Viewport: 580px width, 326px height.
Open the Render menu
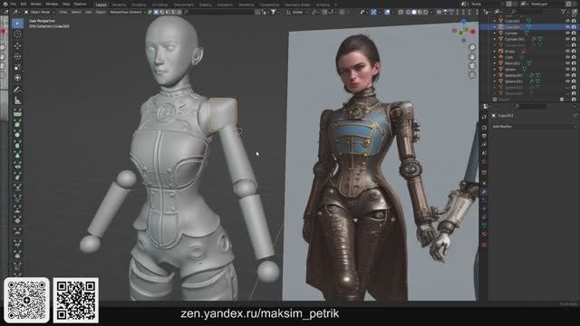[36, 4]
